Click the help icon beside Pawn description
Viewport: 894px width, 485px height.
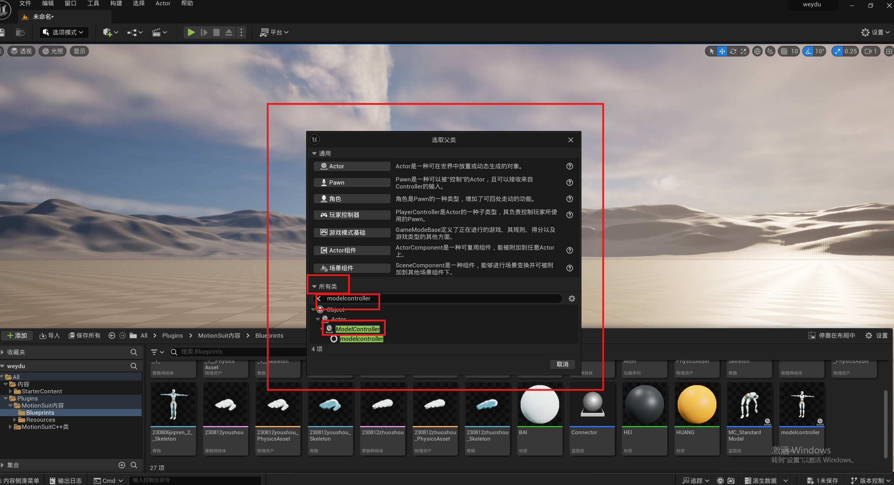coord(569,182)
